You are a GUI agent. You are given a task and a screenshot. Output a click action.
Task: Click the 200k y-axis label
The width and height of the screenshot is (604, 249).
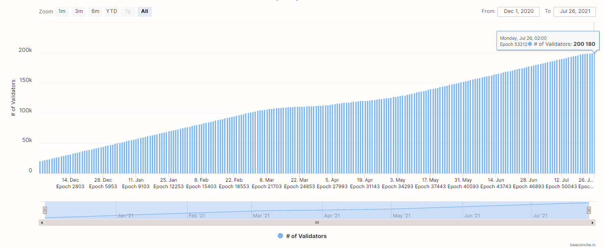point(25,50)
